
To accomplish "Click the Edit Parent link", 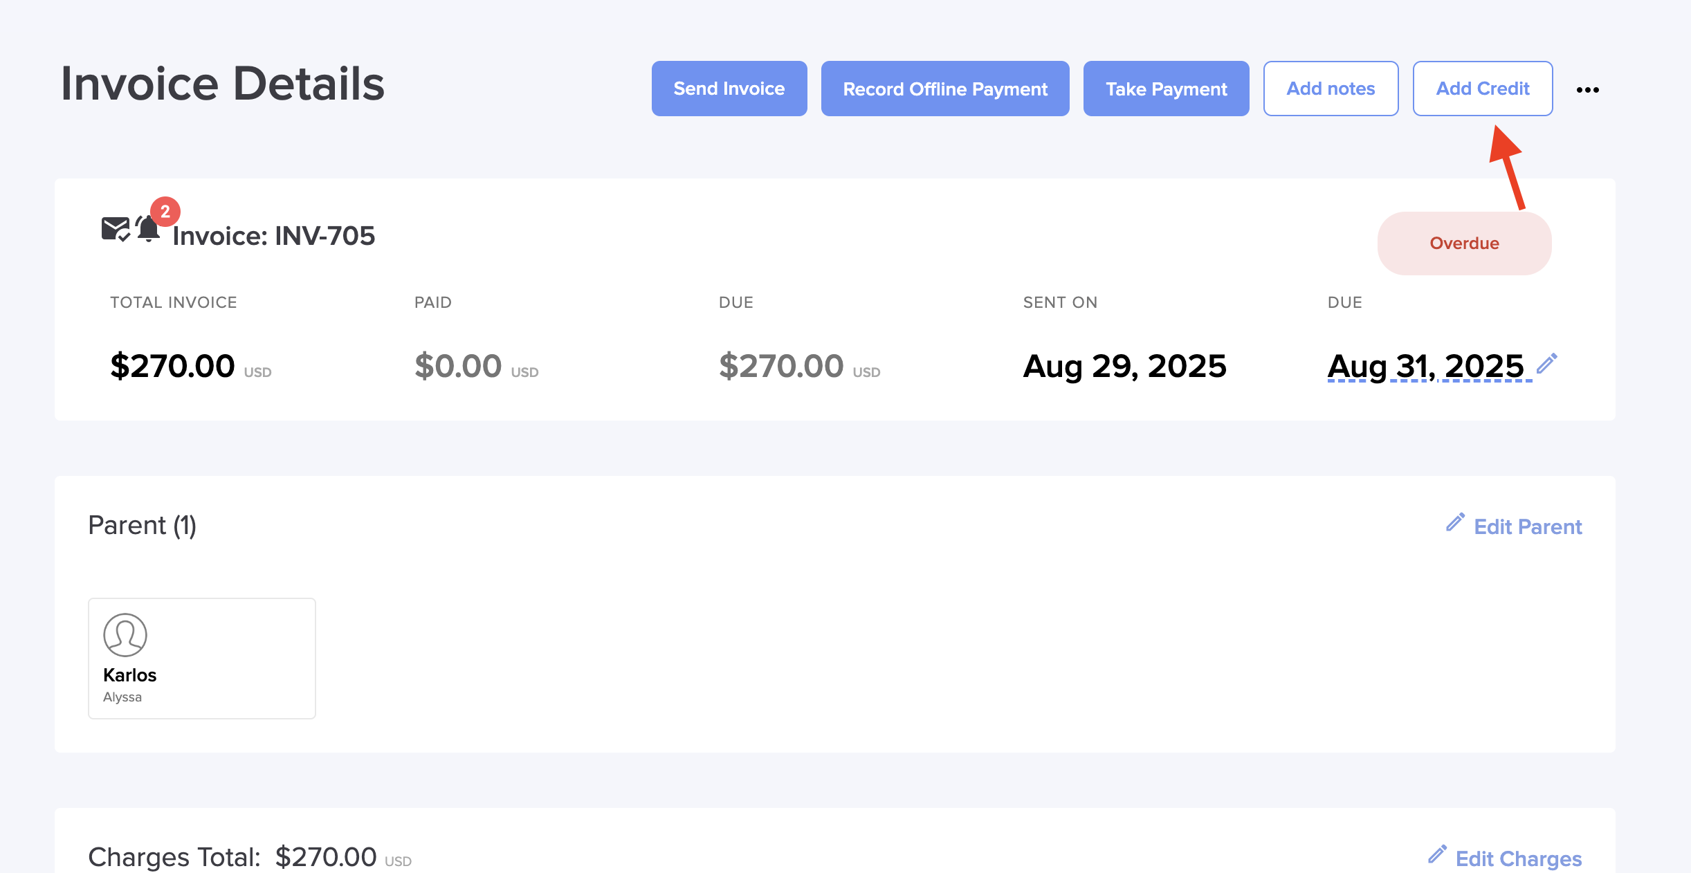I will tap(1527, 527).
